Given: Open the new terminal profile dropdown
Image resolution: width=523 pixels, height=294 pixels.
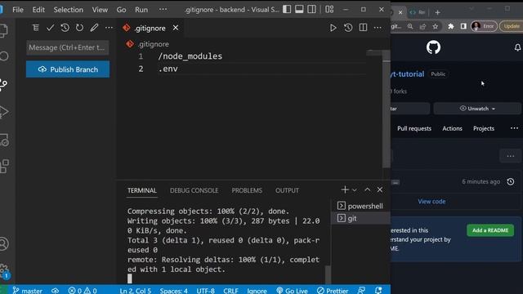Looking at the screenshot, I should (x=355, y=190).
